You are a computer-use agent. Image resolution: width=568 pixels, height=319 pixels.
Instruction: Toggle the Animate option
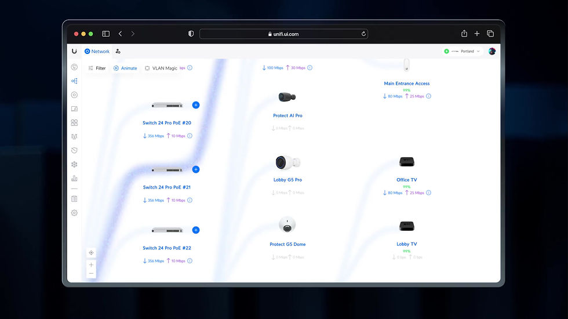(x=125, y=68)
